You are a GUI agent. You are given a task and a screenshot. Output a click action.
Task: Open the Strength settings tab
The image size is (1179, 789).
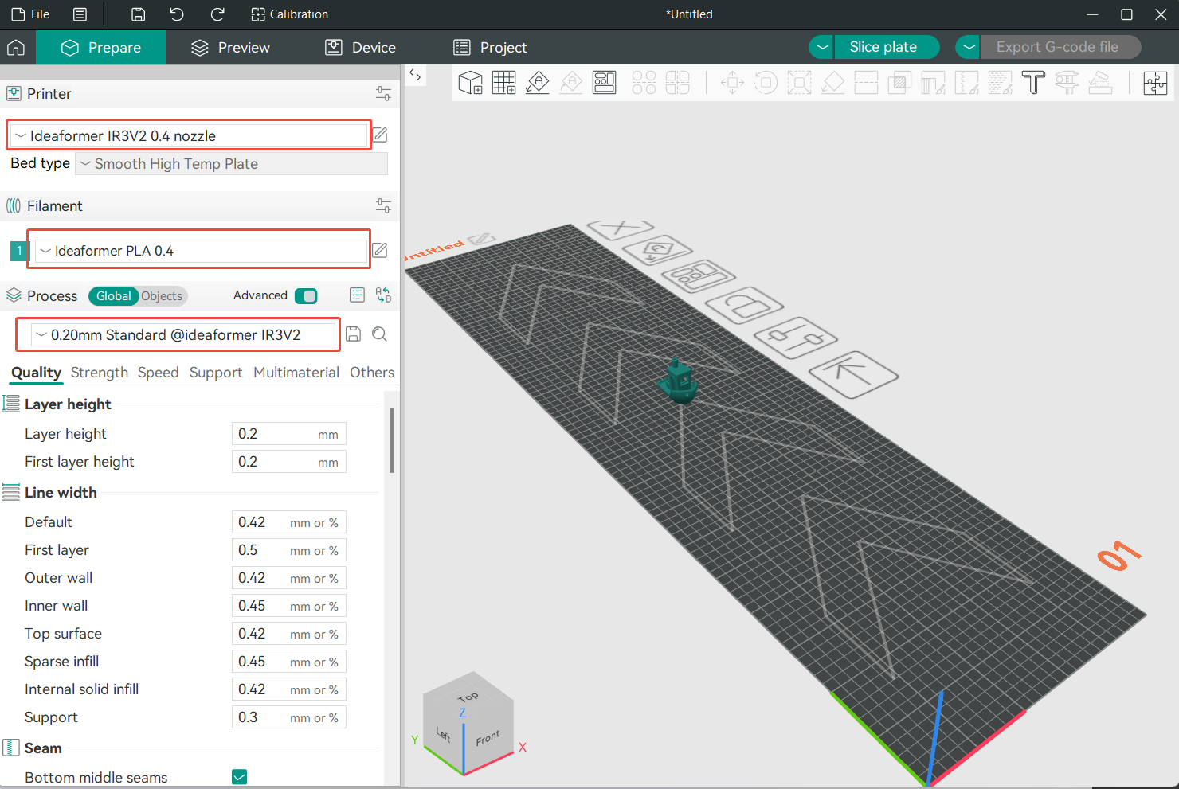click(100, 373)
